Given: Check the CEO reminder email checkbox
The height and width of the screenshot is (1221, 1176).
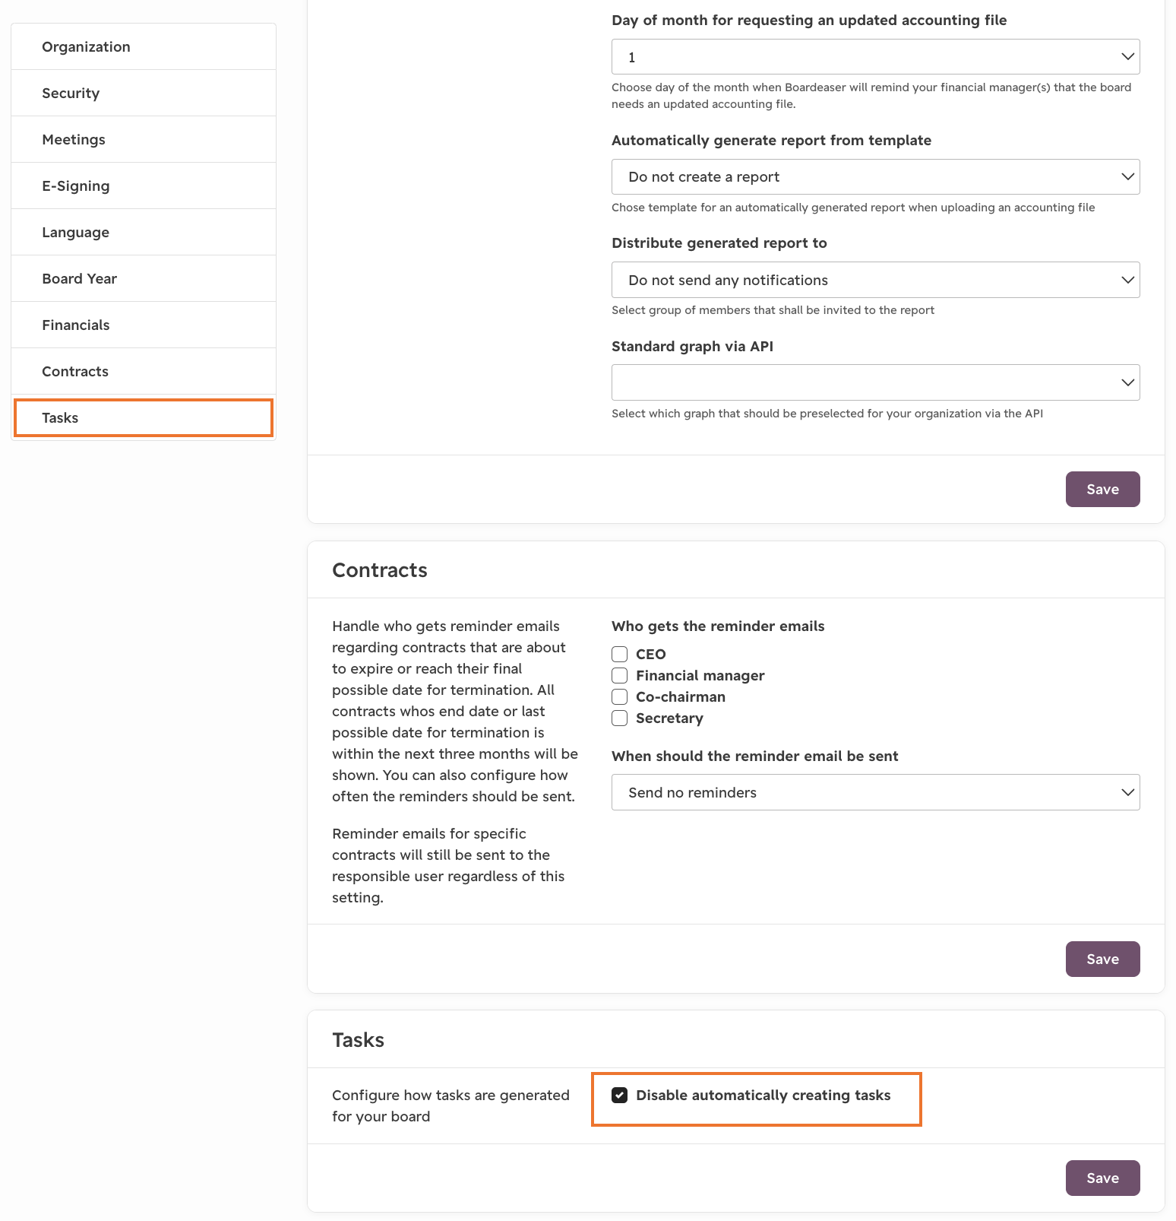Looking at the screenshot, I should [620, 654].
